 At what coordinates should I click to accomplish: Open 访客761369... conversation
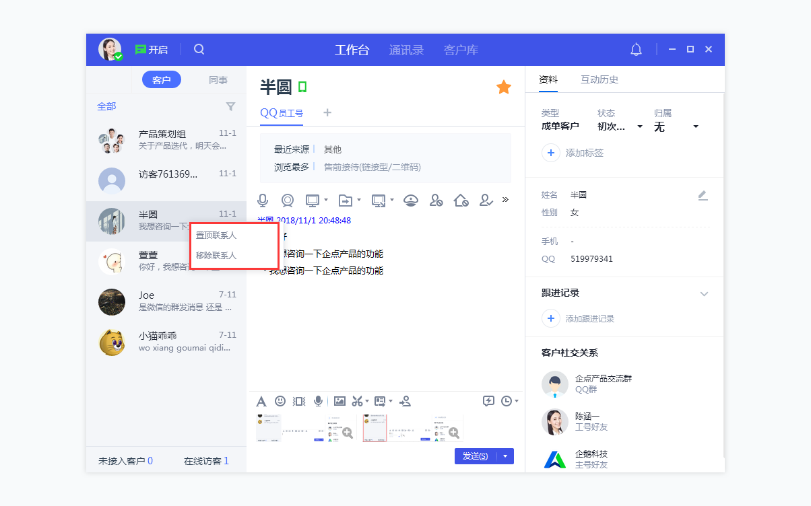pyautogui.click(x=166, y=180)
